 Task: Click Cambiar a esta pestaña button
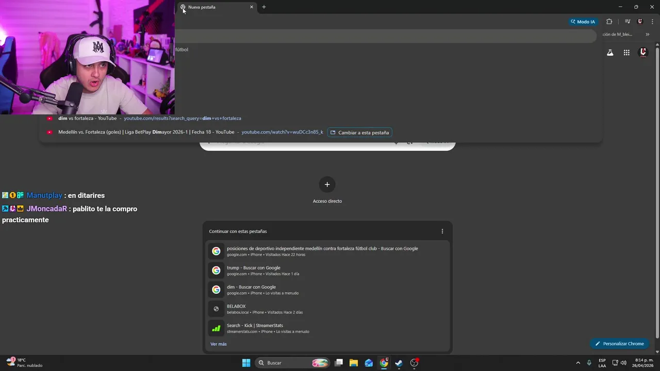359,132
